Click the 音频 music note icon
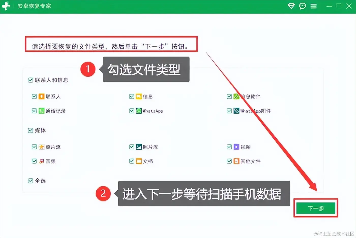Viewport: 356px width, 238px height. pyautogui.click(x=41, y=161)
